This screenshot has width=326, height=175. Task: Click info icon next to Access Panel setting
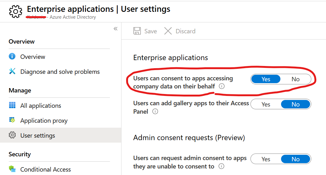click(x=155, y=111)
